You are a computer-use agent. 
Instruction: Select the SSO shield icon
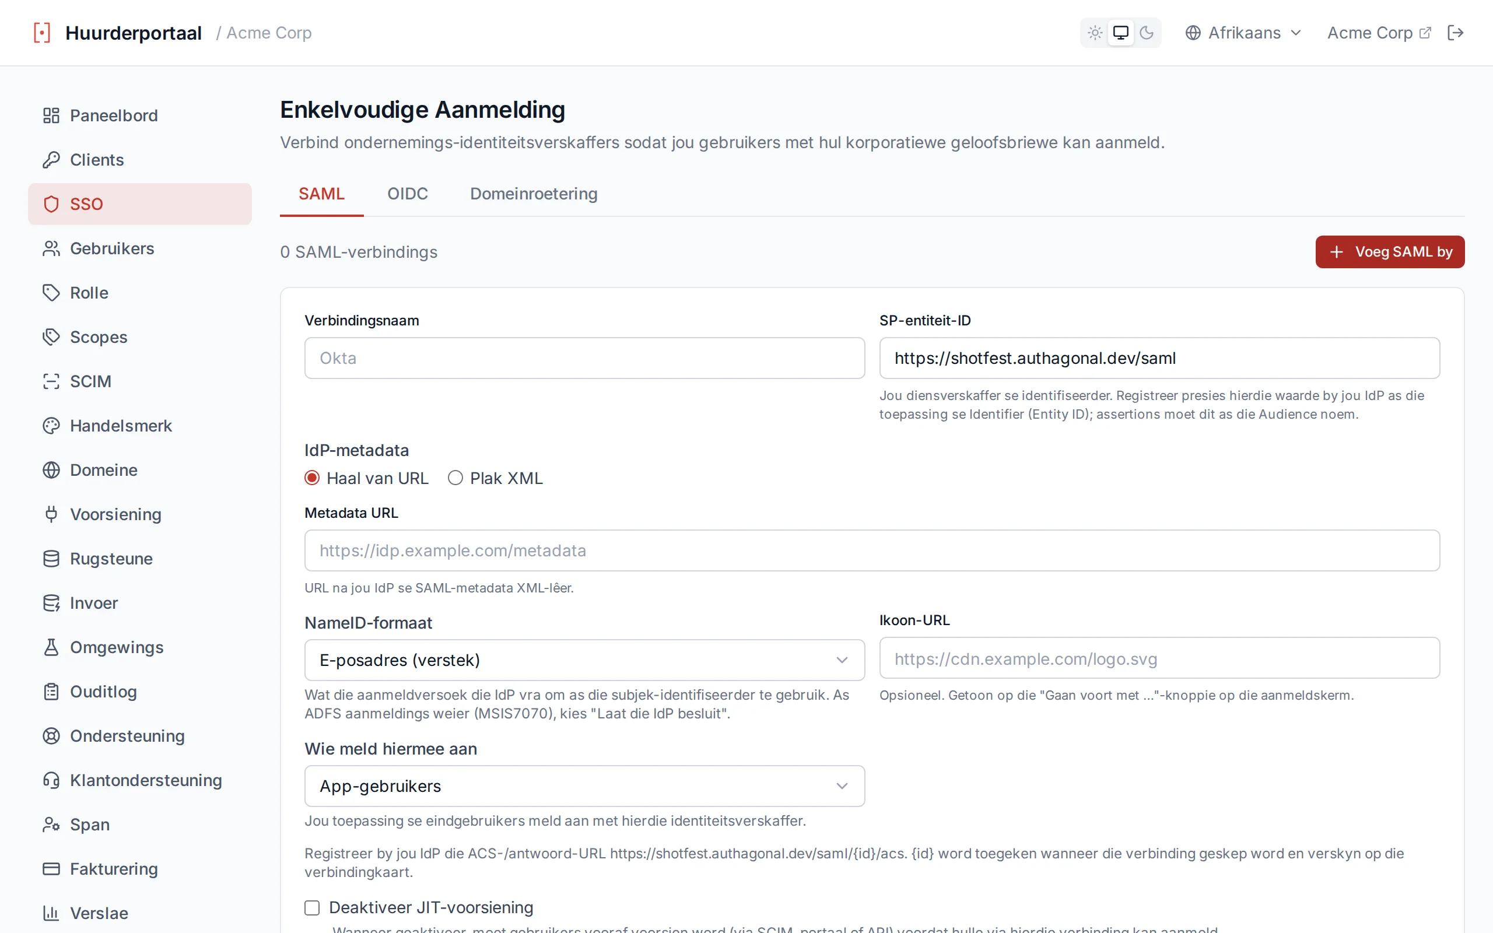point(51,204)
